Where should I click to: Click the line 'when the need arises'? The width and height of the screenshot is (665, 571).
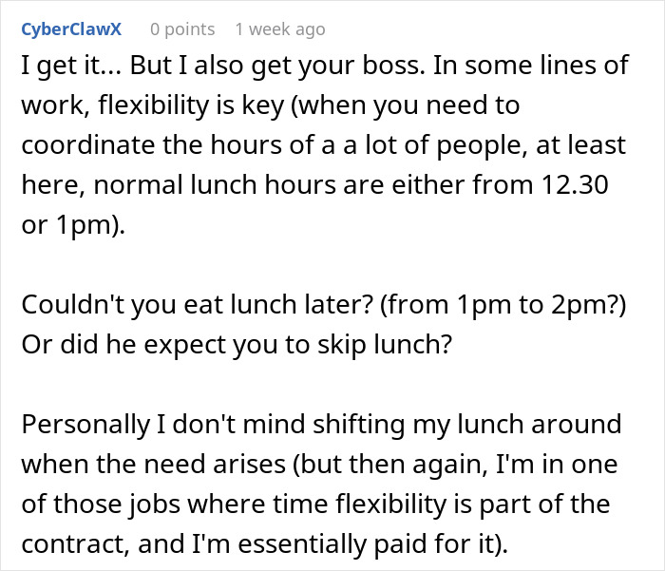point(319,465)
